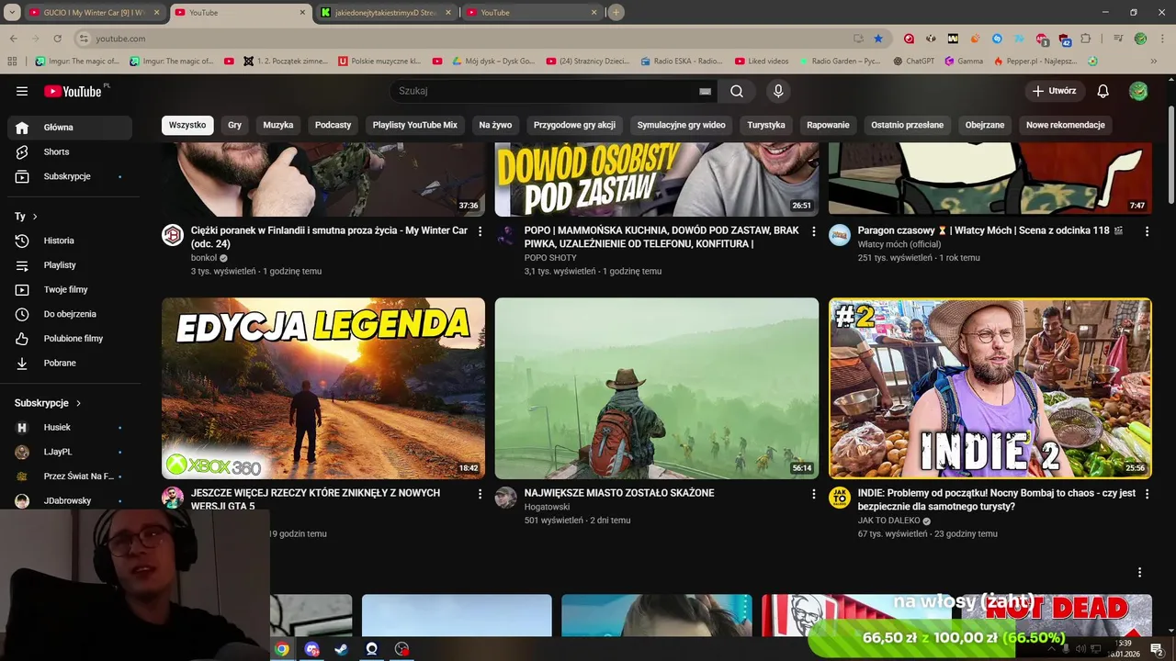Open Shorts in sidebar
The image size is (1176, 661).
point(70,151)
